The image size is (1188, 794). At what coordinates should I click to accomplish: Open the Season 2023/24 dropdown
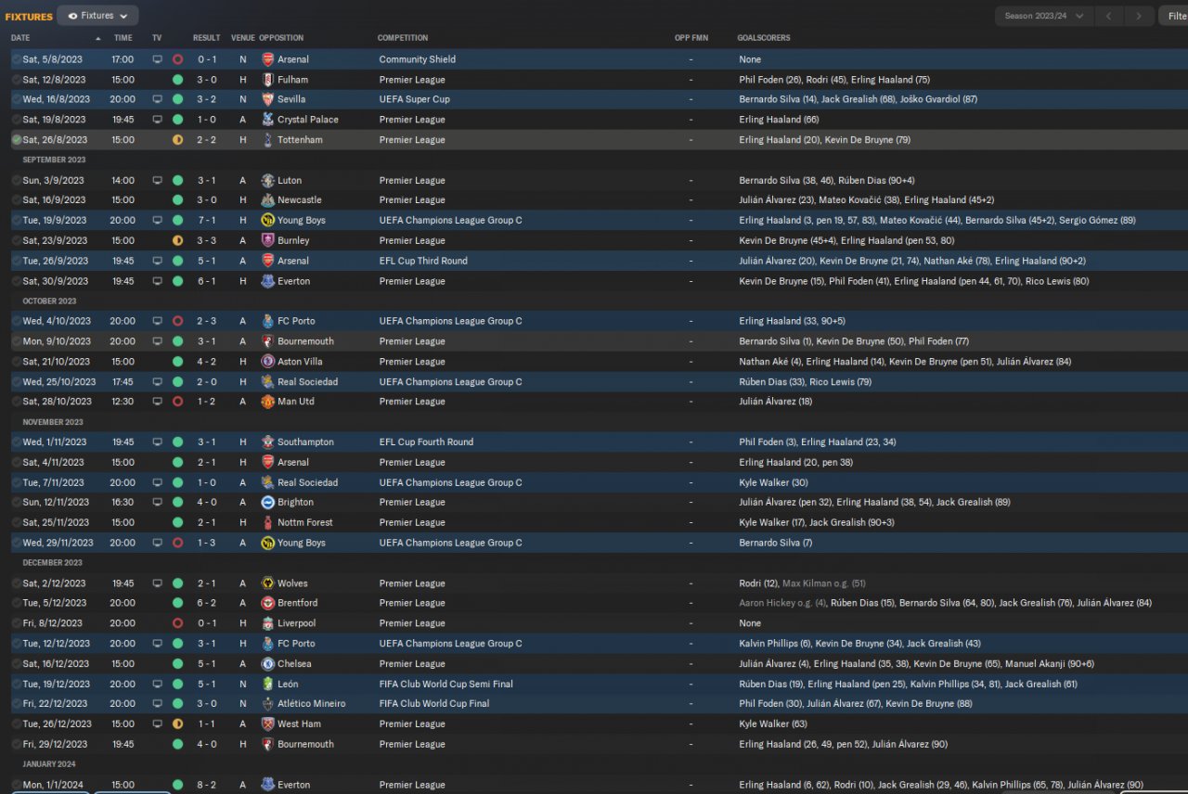1043,16
